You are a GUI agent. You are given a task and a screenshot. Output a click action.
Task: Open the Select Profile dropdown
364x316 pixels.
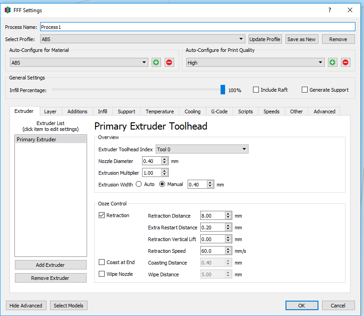(x=143, y=39)
